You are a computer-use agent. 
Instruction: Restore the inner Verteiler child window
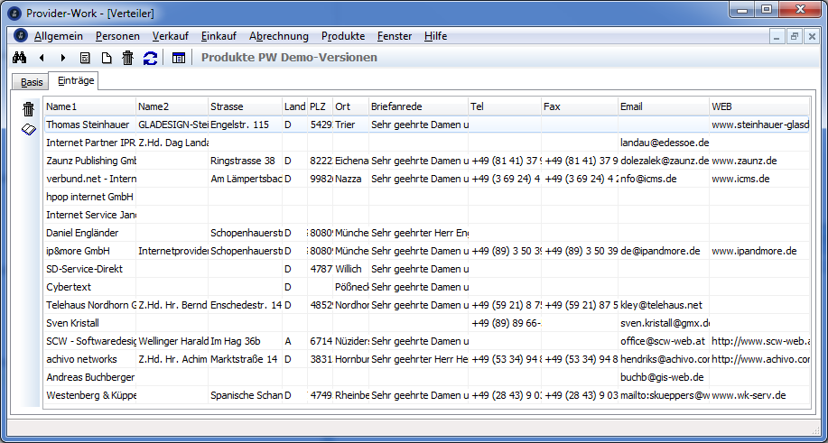[x=795, y=36]
